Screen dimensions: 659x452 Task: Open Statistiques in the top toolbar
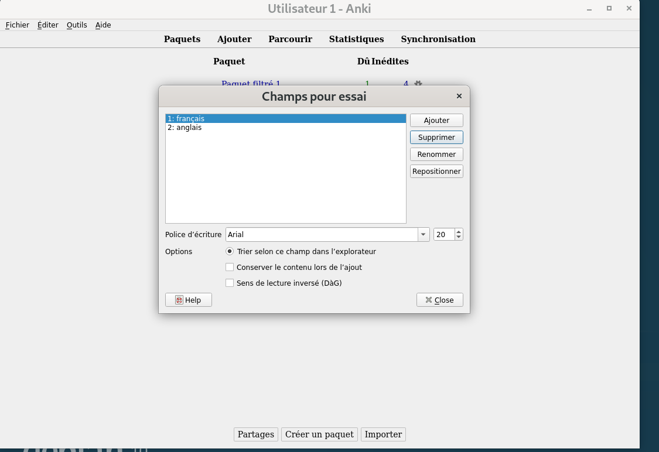coord(356,39)
